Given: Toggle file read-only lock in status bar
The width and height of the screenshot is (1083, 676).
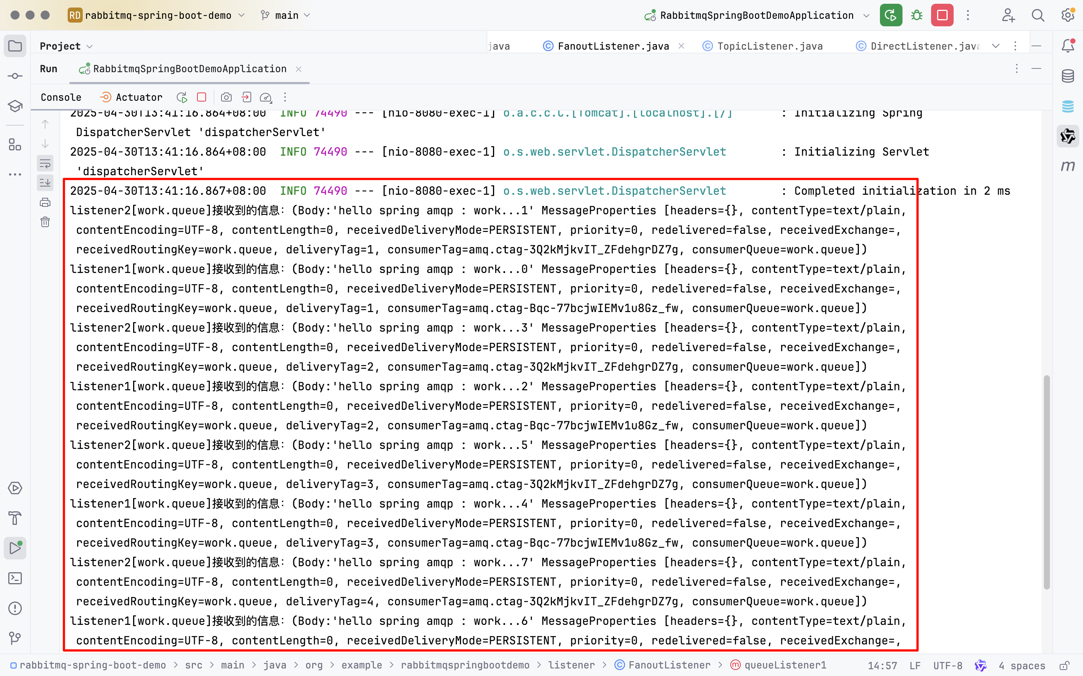Looking at the screenshot, I should click(1064, 666).
